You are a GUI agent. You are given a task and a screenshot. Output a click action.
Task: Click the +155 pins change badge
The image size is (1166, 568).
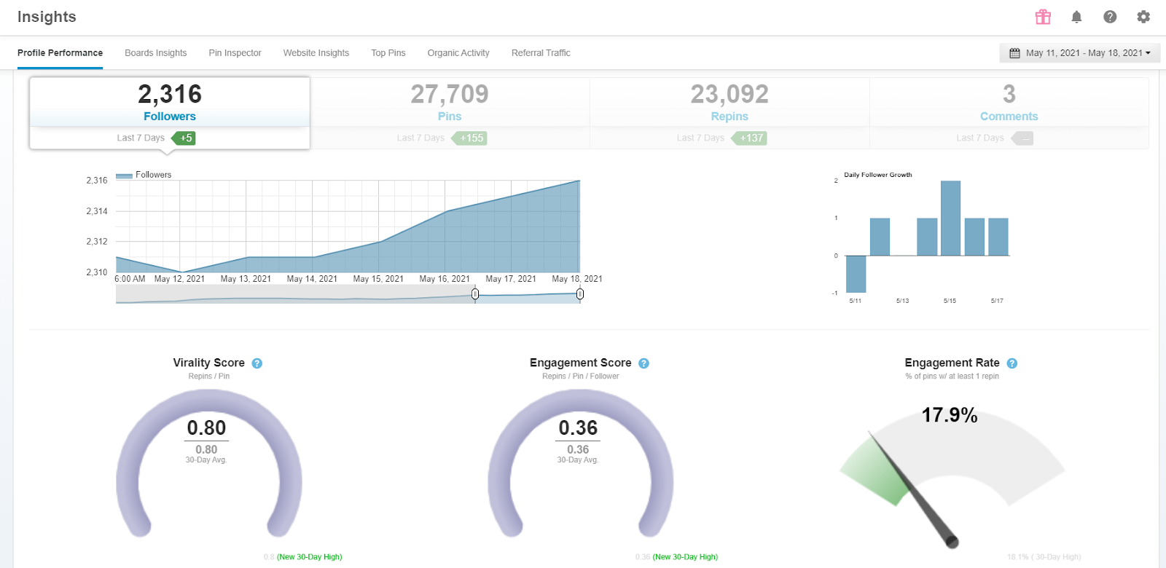tap(469, 138)
